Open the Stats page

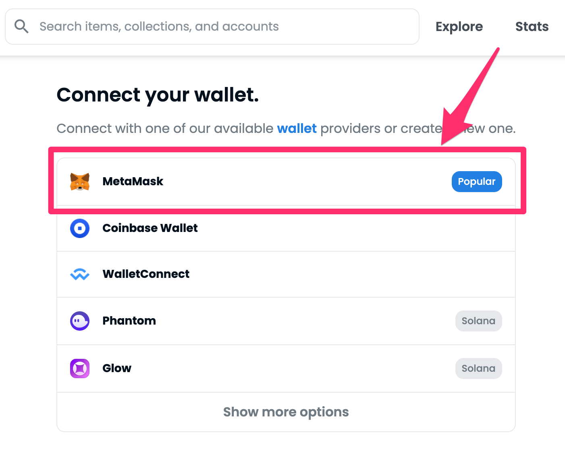[x=532, y=26]
